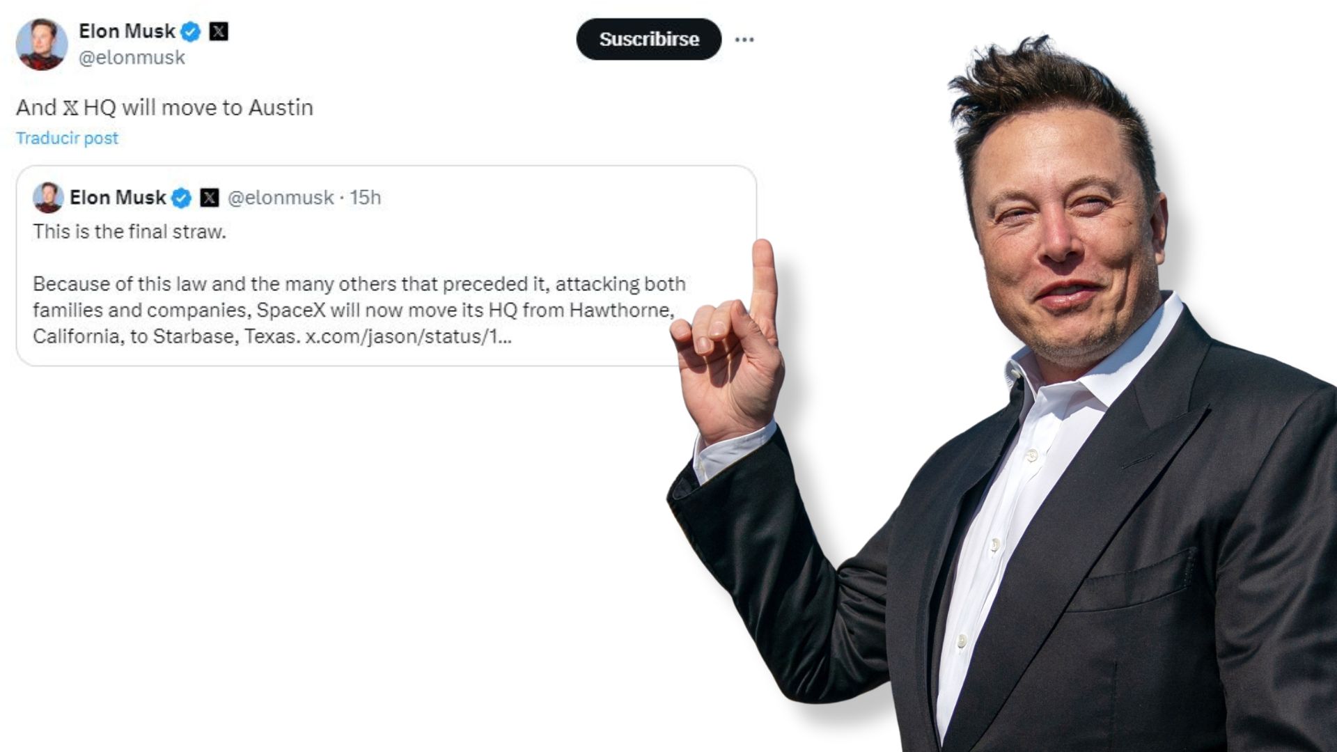This screenshot has width=1337, height=752.
Task: Click the verified badge in the quoted post
Action: click(x=181, y=198)
